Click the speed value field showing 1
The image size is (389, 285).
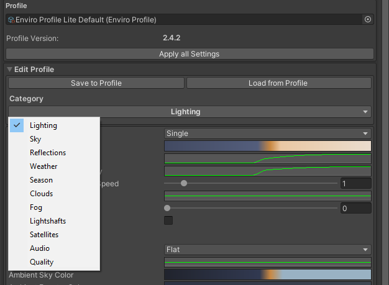pos(356,183)
